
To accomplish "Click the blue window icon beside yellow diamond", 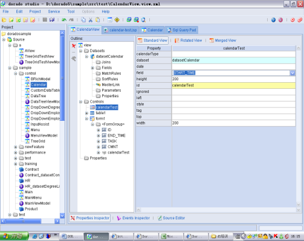I will [x=110, y=20].
